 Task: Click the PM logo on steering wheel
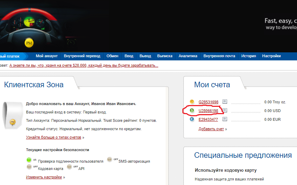click(x=29, y=43)
